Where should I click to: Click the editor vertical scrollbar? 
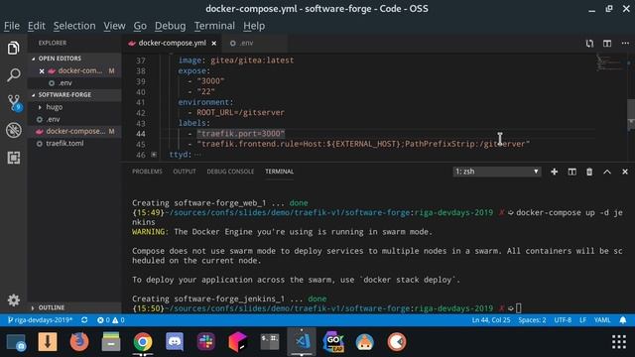pos(631,115)
